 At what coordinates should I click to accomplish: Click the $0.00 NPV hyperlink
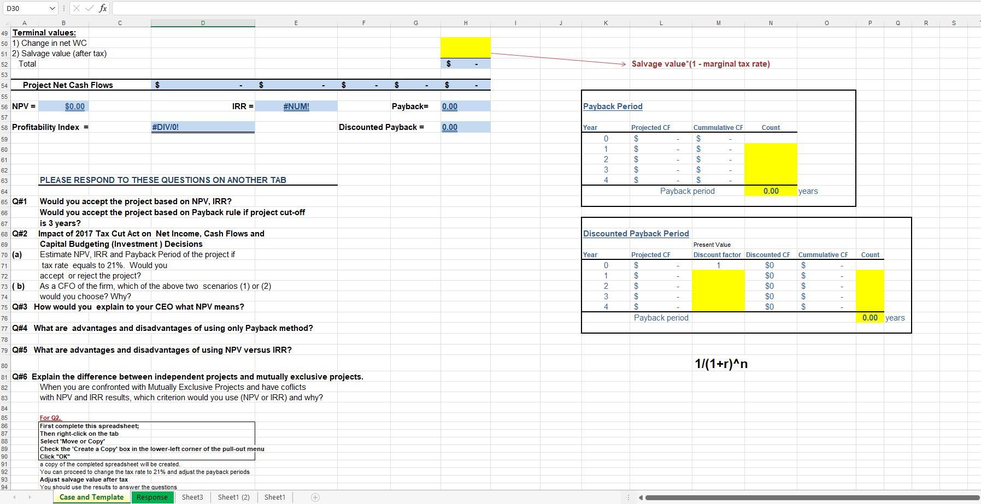(x=74, y=106)
